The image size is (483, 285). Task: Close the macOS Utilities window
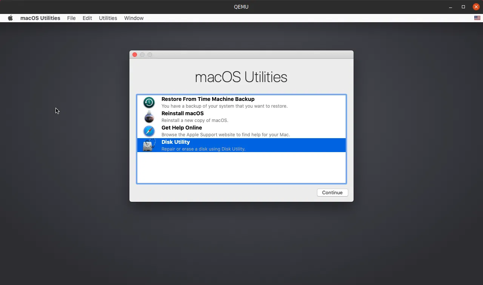click(135, 55)
